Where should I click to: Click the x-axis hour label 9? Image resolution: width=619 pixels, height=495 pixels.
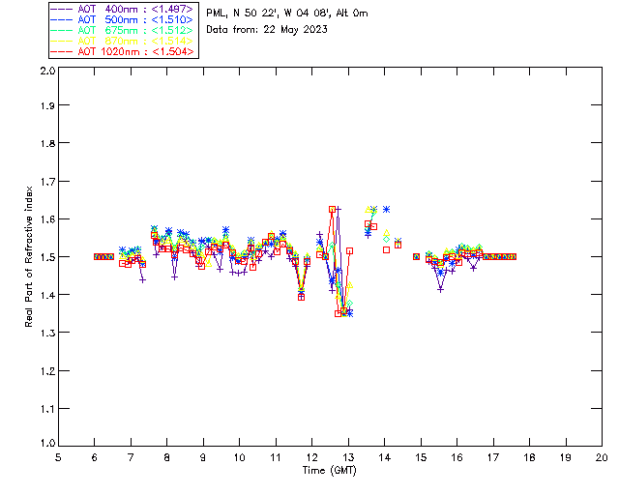203,458
